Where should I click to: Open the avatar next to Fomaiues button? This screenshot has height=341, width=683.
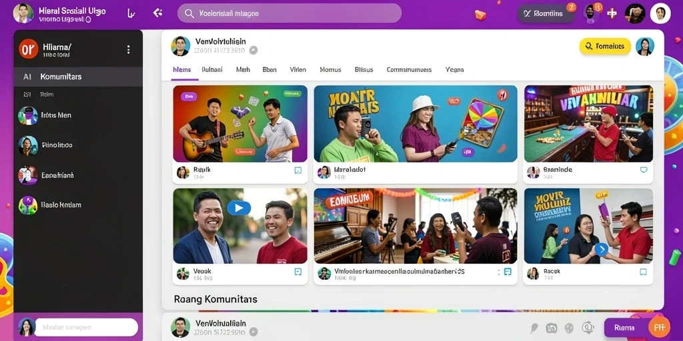(x=645, y=47)
